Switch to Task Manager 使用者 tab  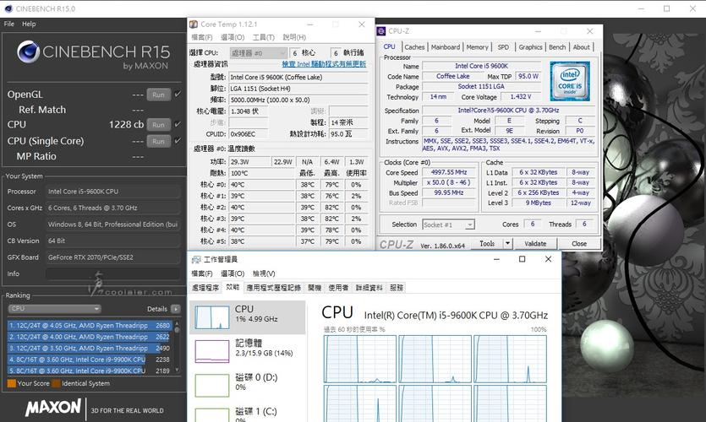click(x=338, y=288)
